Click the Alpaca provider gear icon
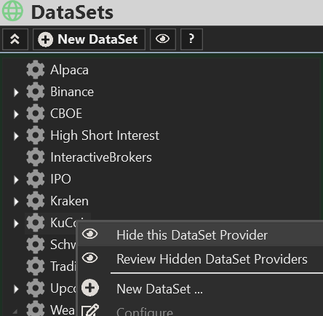The width and height of the screenshot is (323, 316). [x=36, y=70]
